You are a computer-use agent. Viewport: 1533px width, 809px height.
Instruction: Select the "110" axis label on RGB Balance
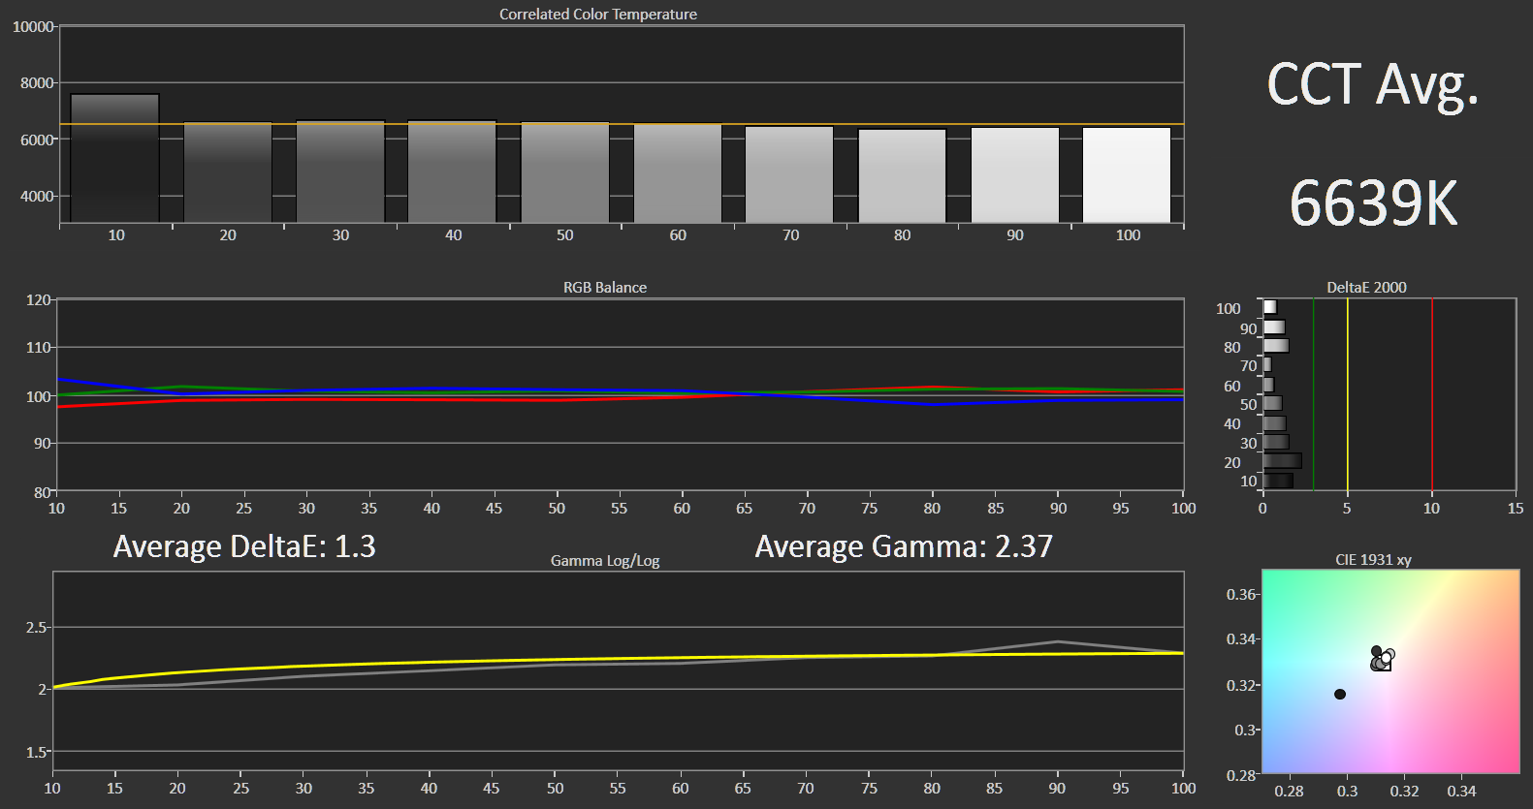point(38,347)
